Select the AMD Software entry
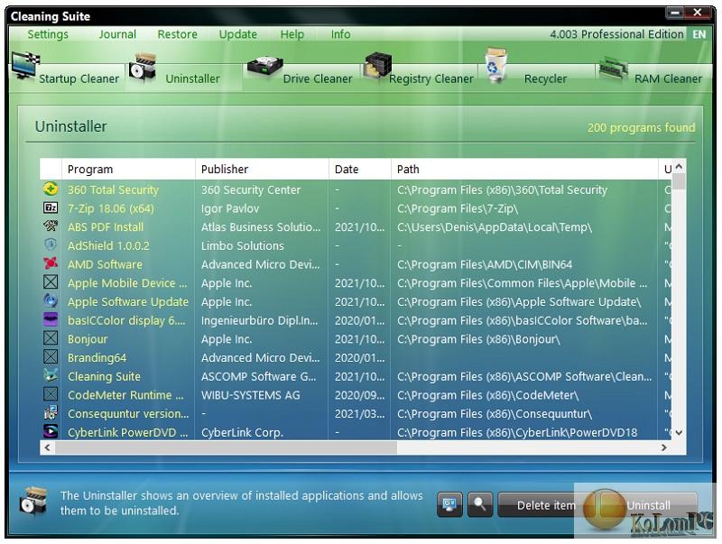 tap(105, 264)
